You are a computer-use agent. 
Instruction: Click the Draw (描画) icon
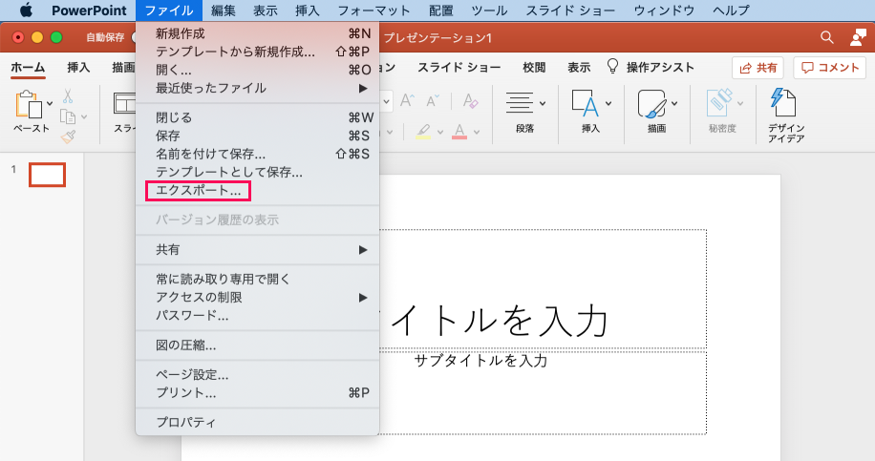pos(651,104)
